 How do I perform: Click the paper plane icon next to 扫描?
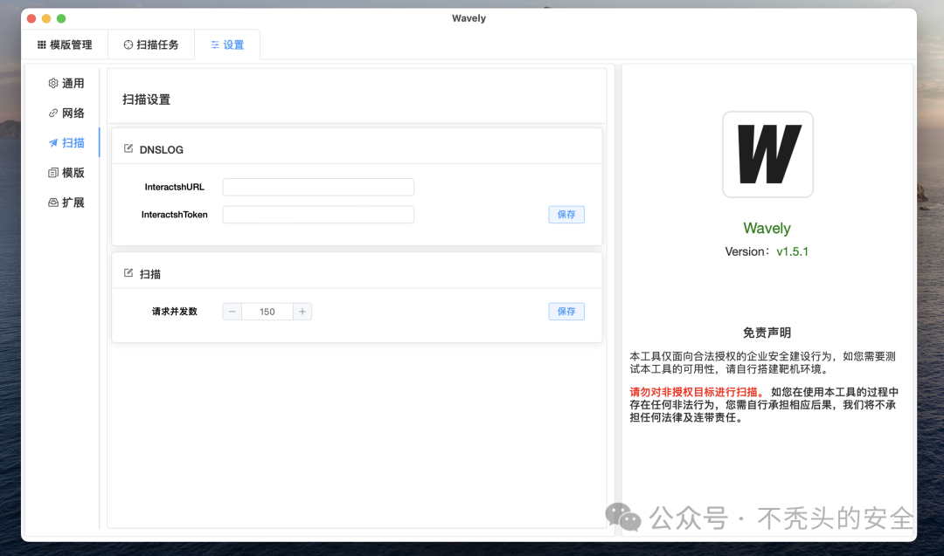pos(53,142)
